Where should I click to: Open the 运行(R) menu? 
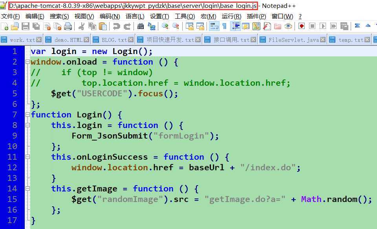click(x=231, y=16)
